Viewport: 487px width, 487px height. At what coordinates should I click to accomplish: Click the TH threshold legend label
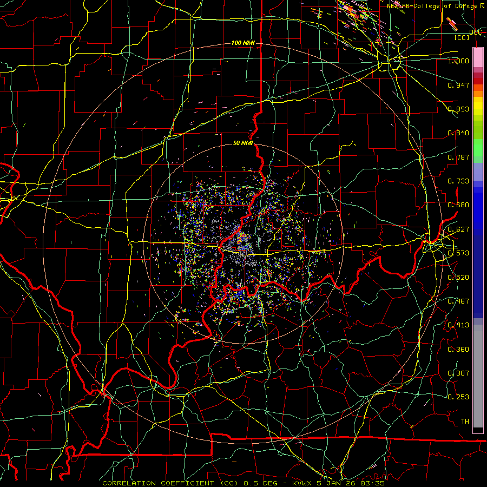click(465, 422)
